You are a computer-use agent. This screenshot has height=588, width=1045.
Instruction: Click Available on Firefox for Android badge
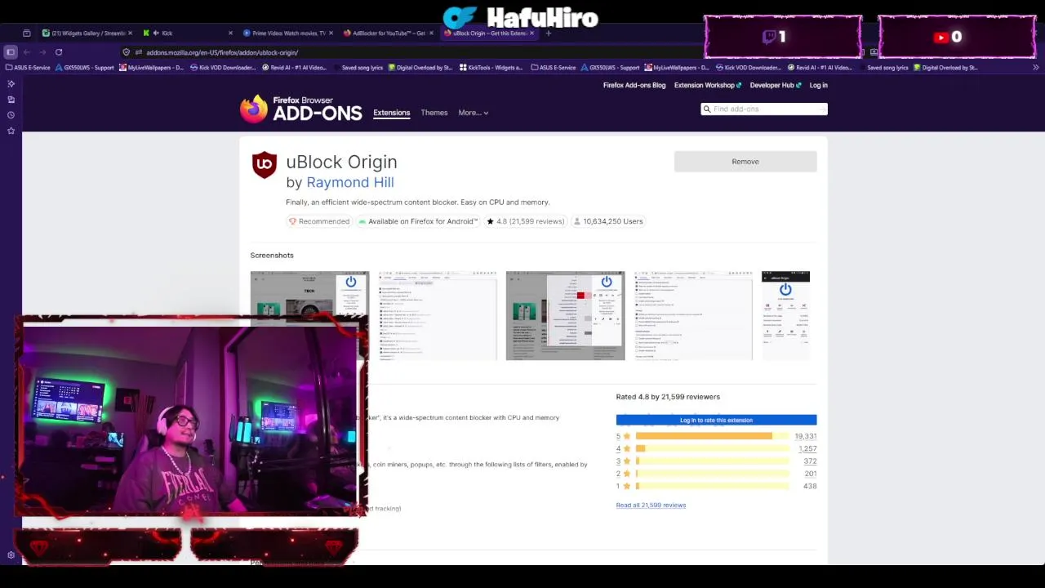click(418, 221)
